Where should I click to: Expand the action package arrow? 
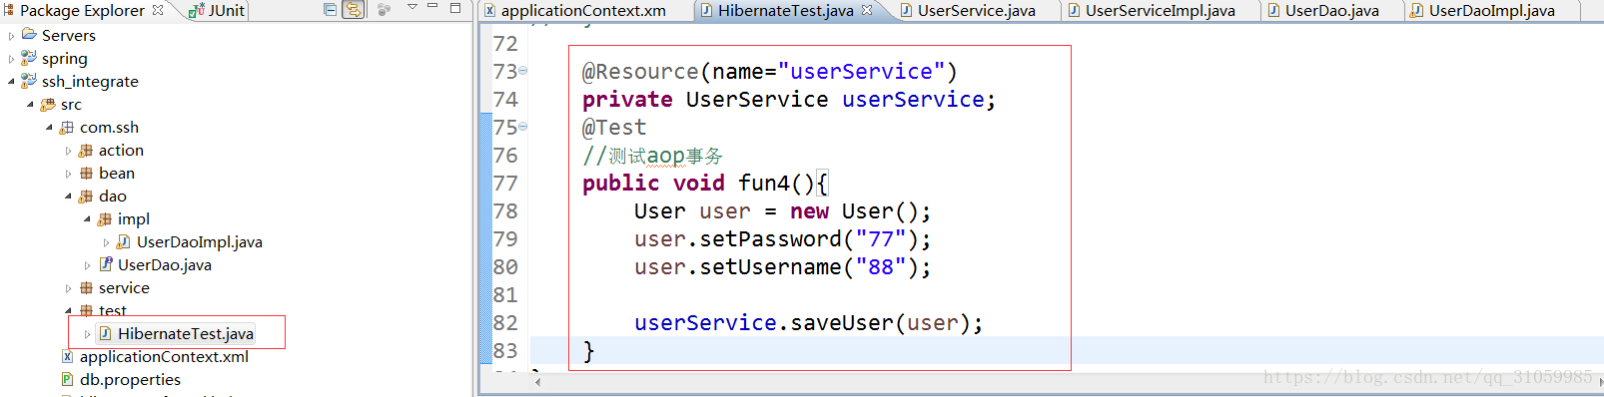tap(69, 151)
